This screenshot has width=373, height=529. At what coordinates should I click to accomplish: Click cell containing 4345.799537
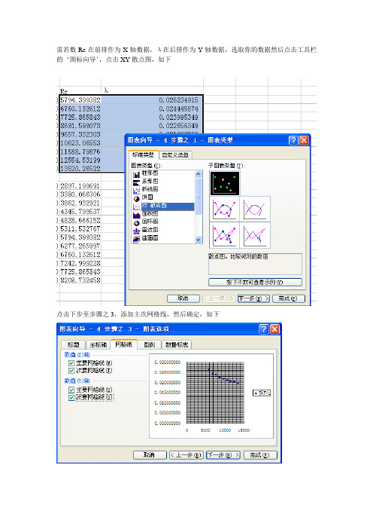coord(80,212)
